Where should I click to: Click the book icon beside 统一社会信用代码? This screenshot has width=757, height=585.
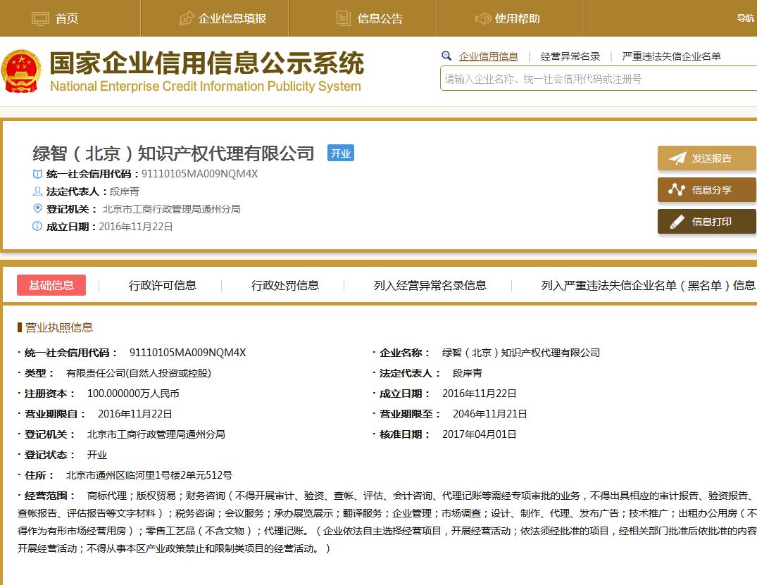click(x=37, y=174)
